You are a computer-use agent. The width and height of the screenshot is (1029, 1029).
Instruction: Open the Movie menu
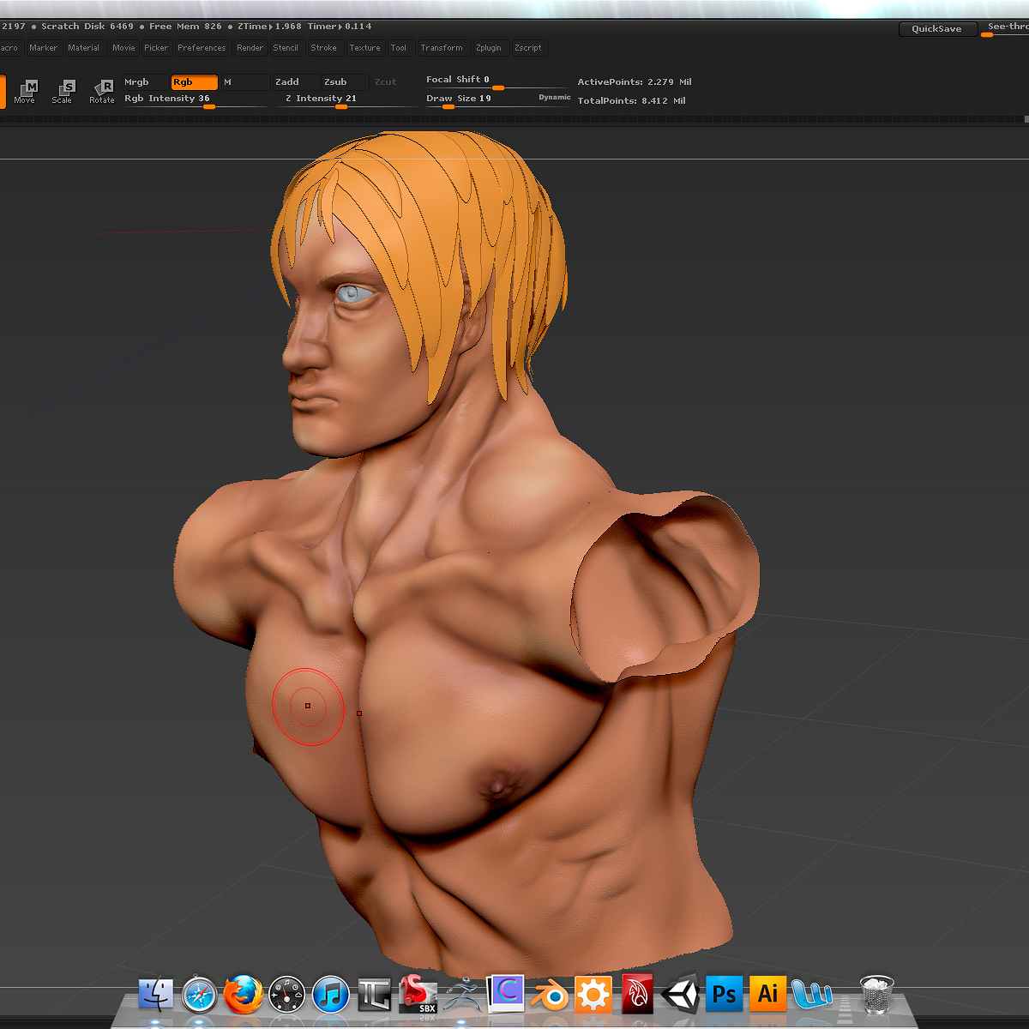(x=123, y=48)
